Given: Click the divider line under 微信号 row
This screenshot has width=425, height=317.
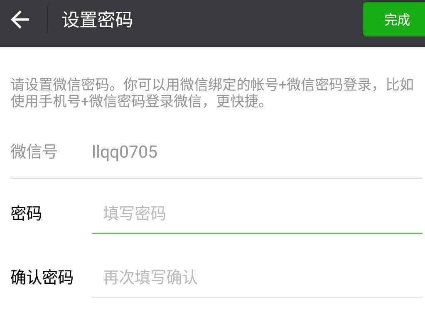Looking at the screenshot, I should 216,178.
